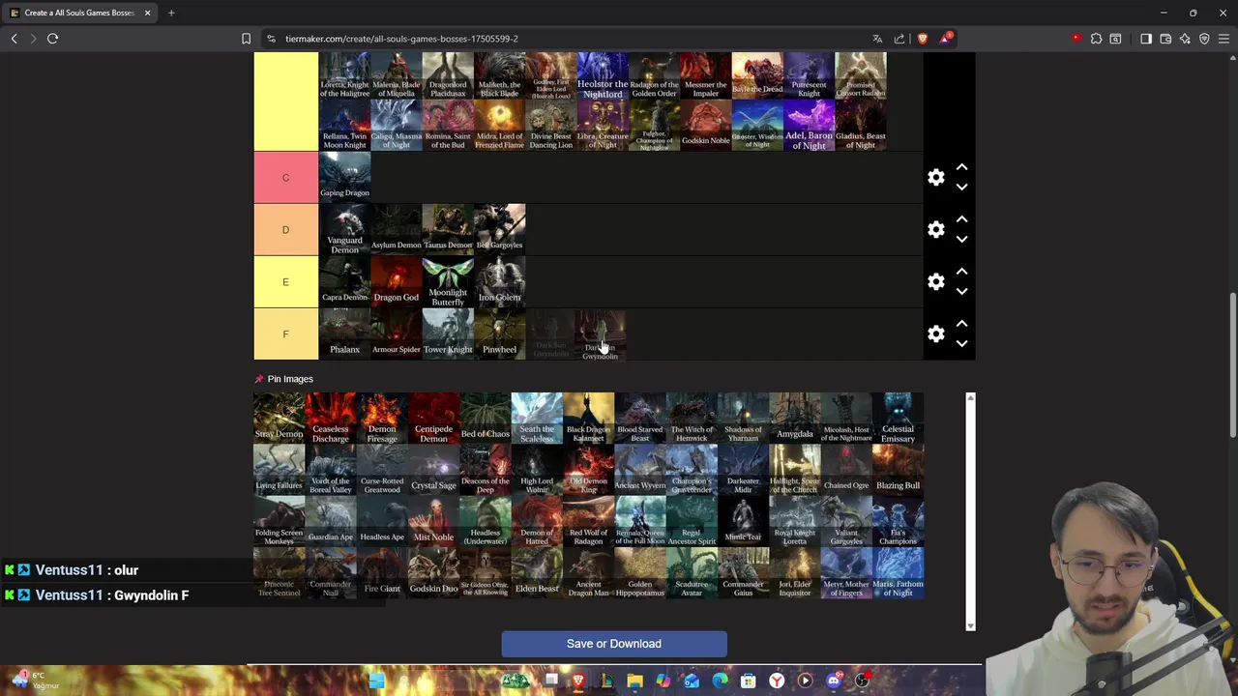
Task: Reload the tiermaker page
Action: 52,39
